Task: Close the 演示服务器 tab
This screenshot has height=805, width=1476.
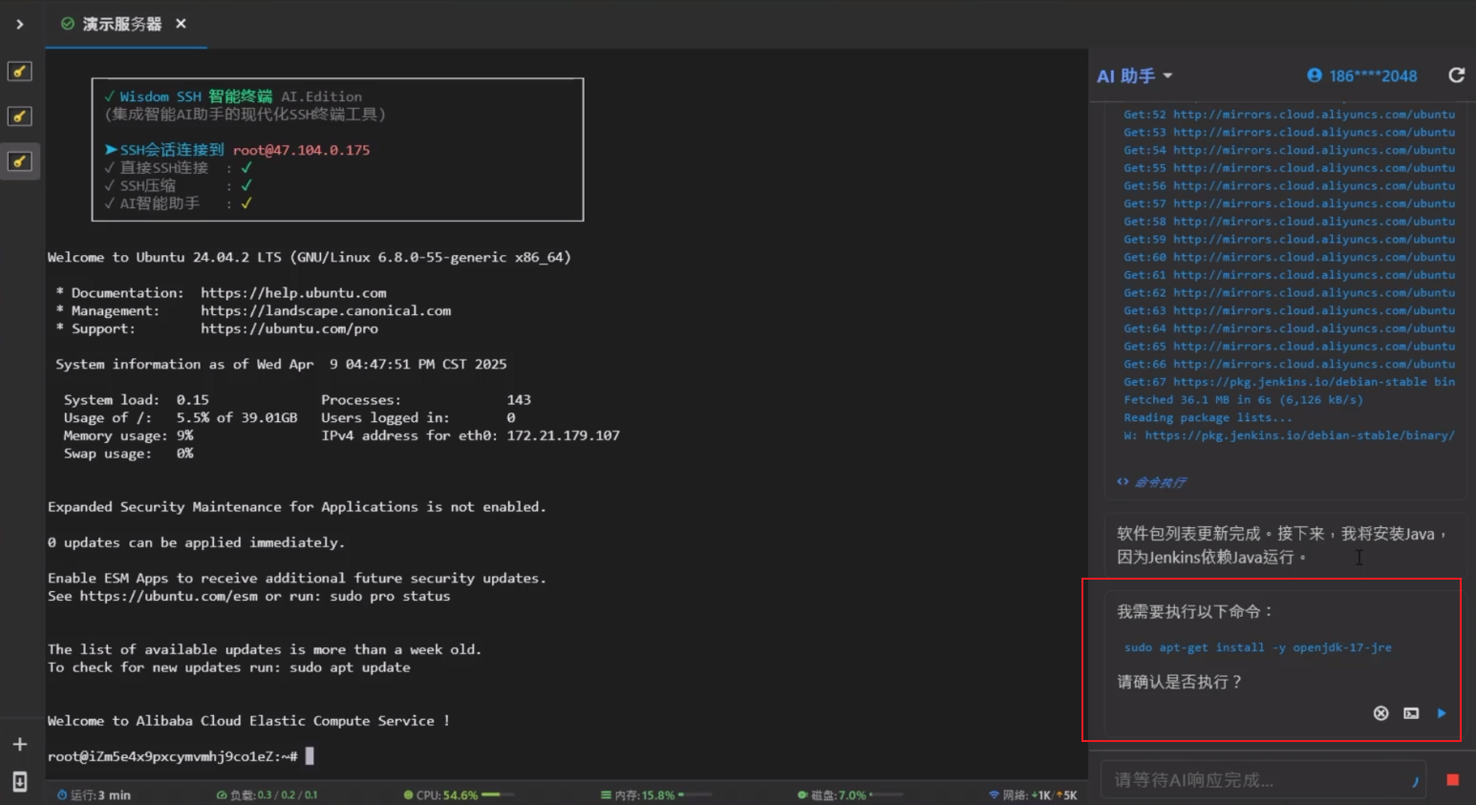Action: point(181,24)
